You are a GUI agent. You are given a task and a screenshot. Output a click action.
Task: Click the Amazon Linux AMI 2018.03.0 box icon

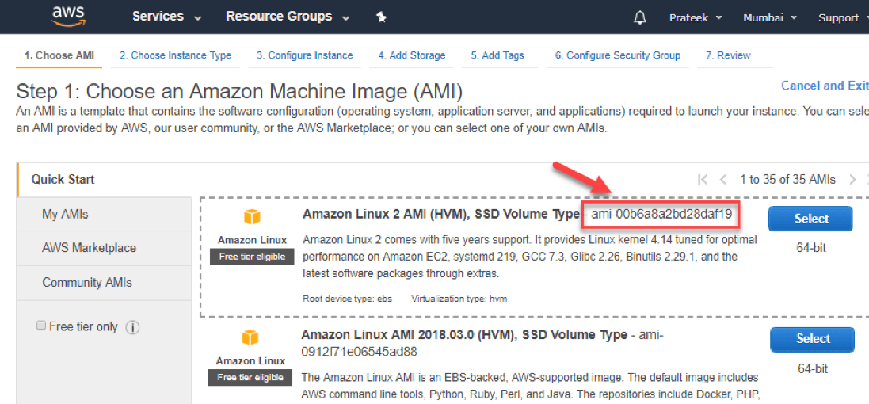tap(250, 339)
